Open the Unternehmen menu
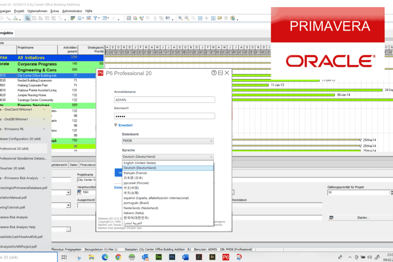 tap(37, 11)
